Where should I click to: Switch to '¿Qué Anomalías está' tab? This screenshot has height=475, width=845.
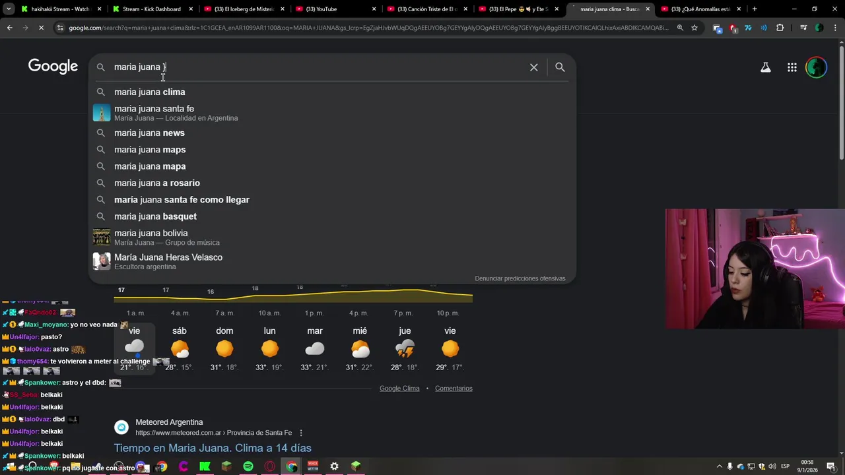[701, 9]
